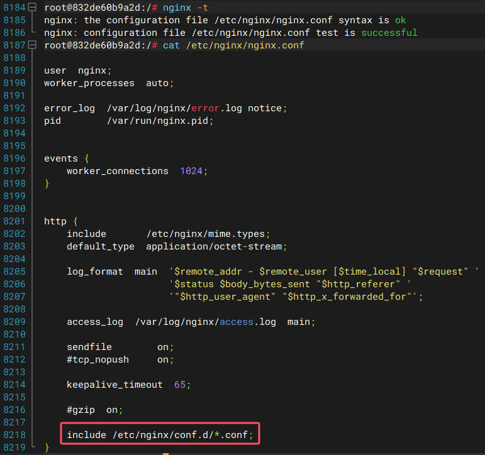The width and height of the screenshot is (485, 455).
Task: Click 'include /etc/nginx/conf.d/*.conf;' line
Action: tap(160, 435)
